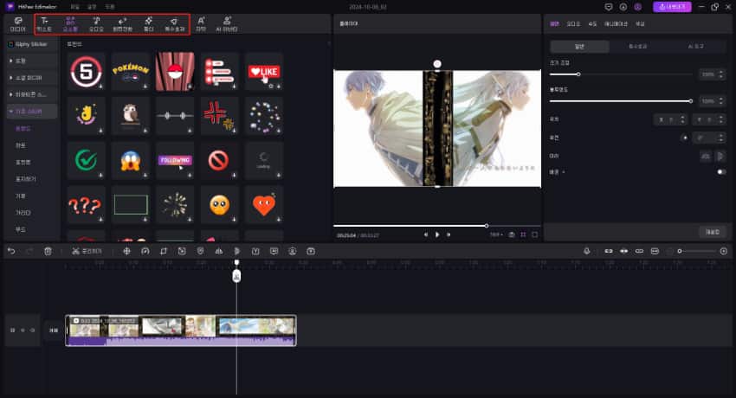The width and height of the screenshot is (736, 398).
Task: Click the delete trash icon on timeline toolbar
Action: 48,251
